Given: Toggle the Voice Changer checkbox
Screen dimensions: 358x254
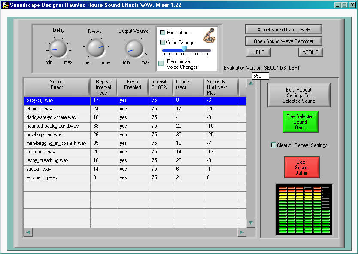Looking at the screenshot, I should (162, 42).
